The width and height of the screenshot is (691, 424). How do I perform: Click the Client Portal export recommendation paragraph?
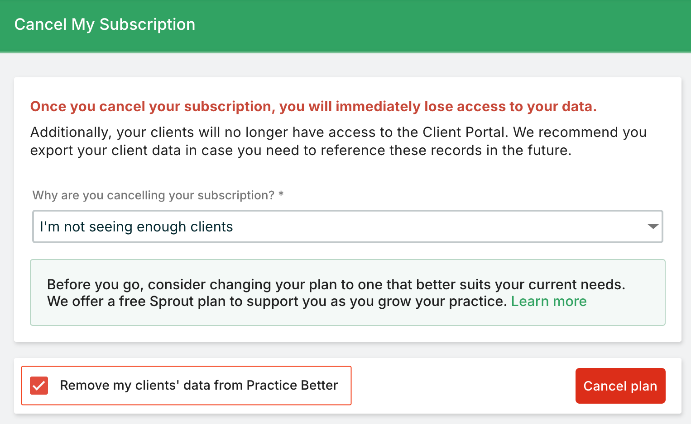338,141
